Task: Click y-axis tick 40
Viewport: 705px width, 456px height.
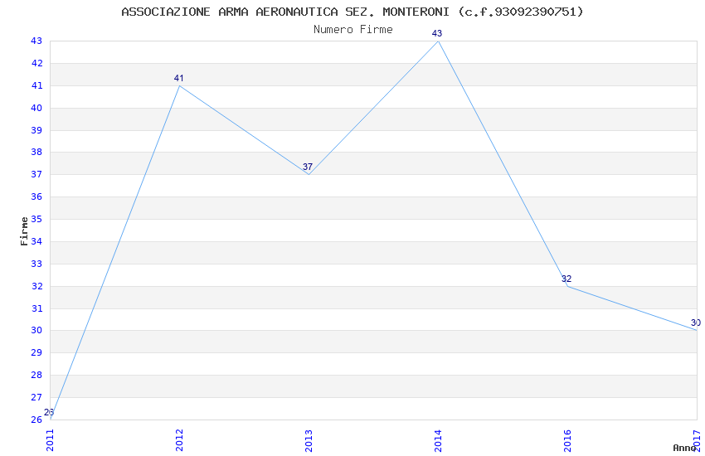Action: (x=36, y=108)
